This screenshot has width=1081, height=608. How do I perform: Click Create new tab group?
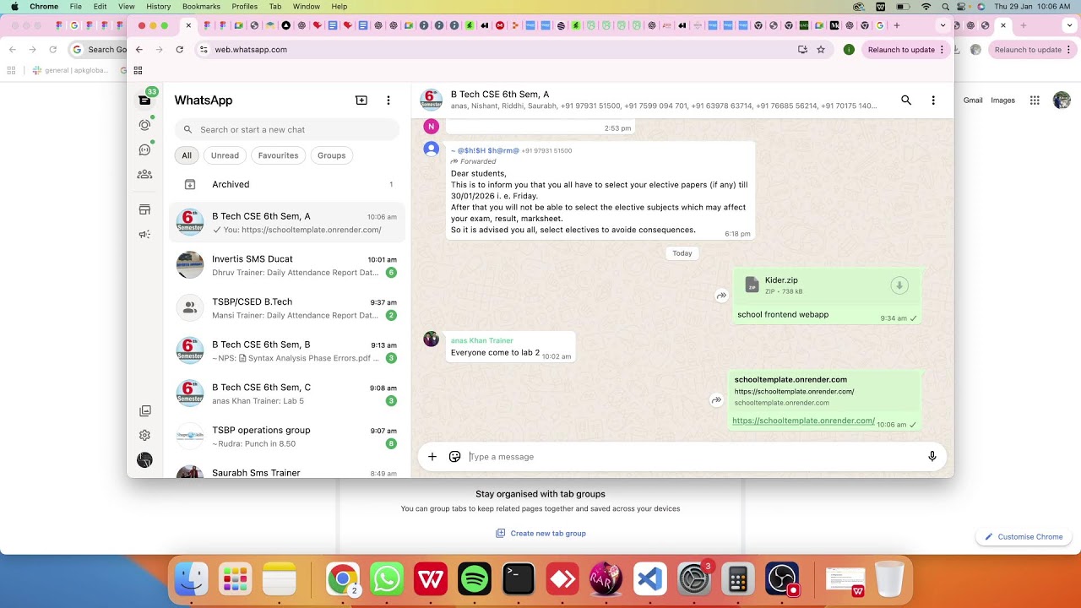pos(540,534)
